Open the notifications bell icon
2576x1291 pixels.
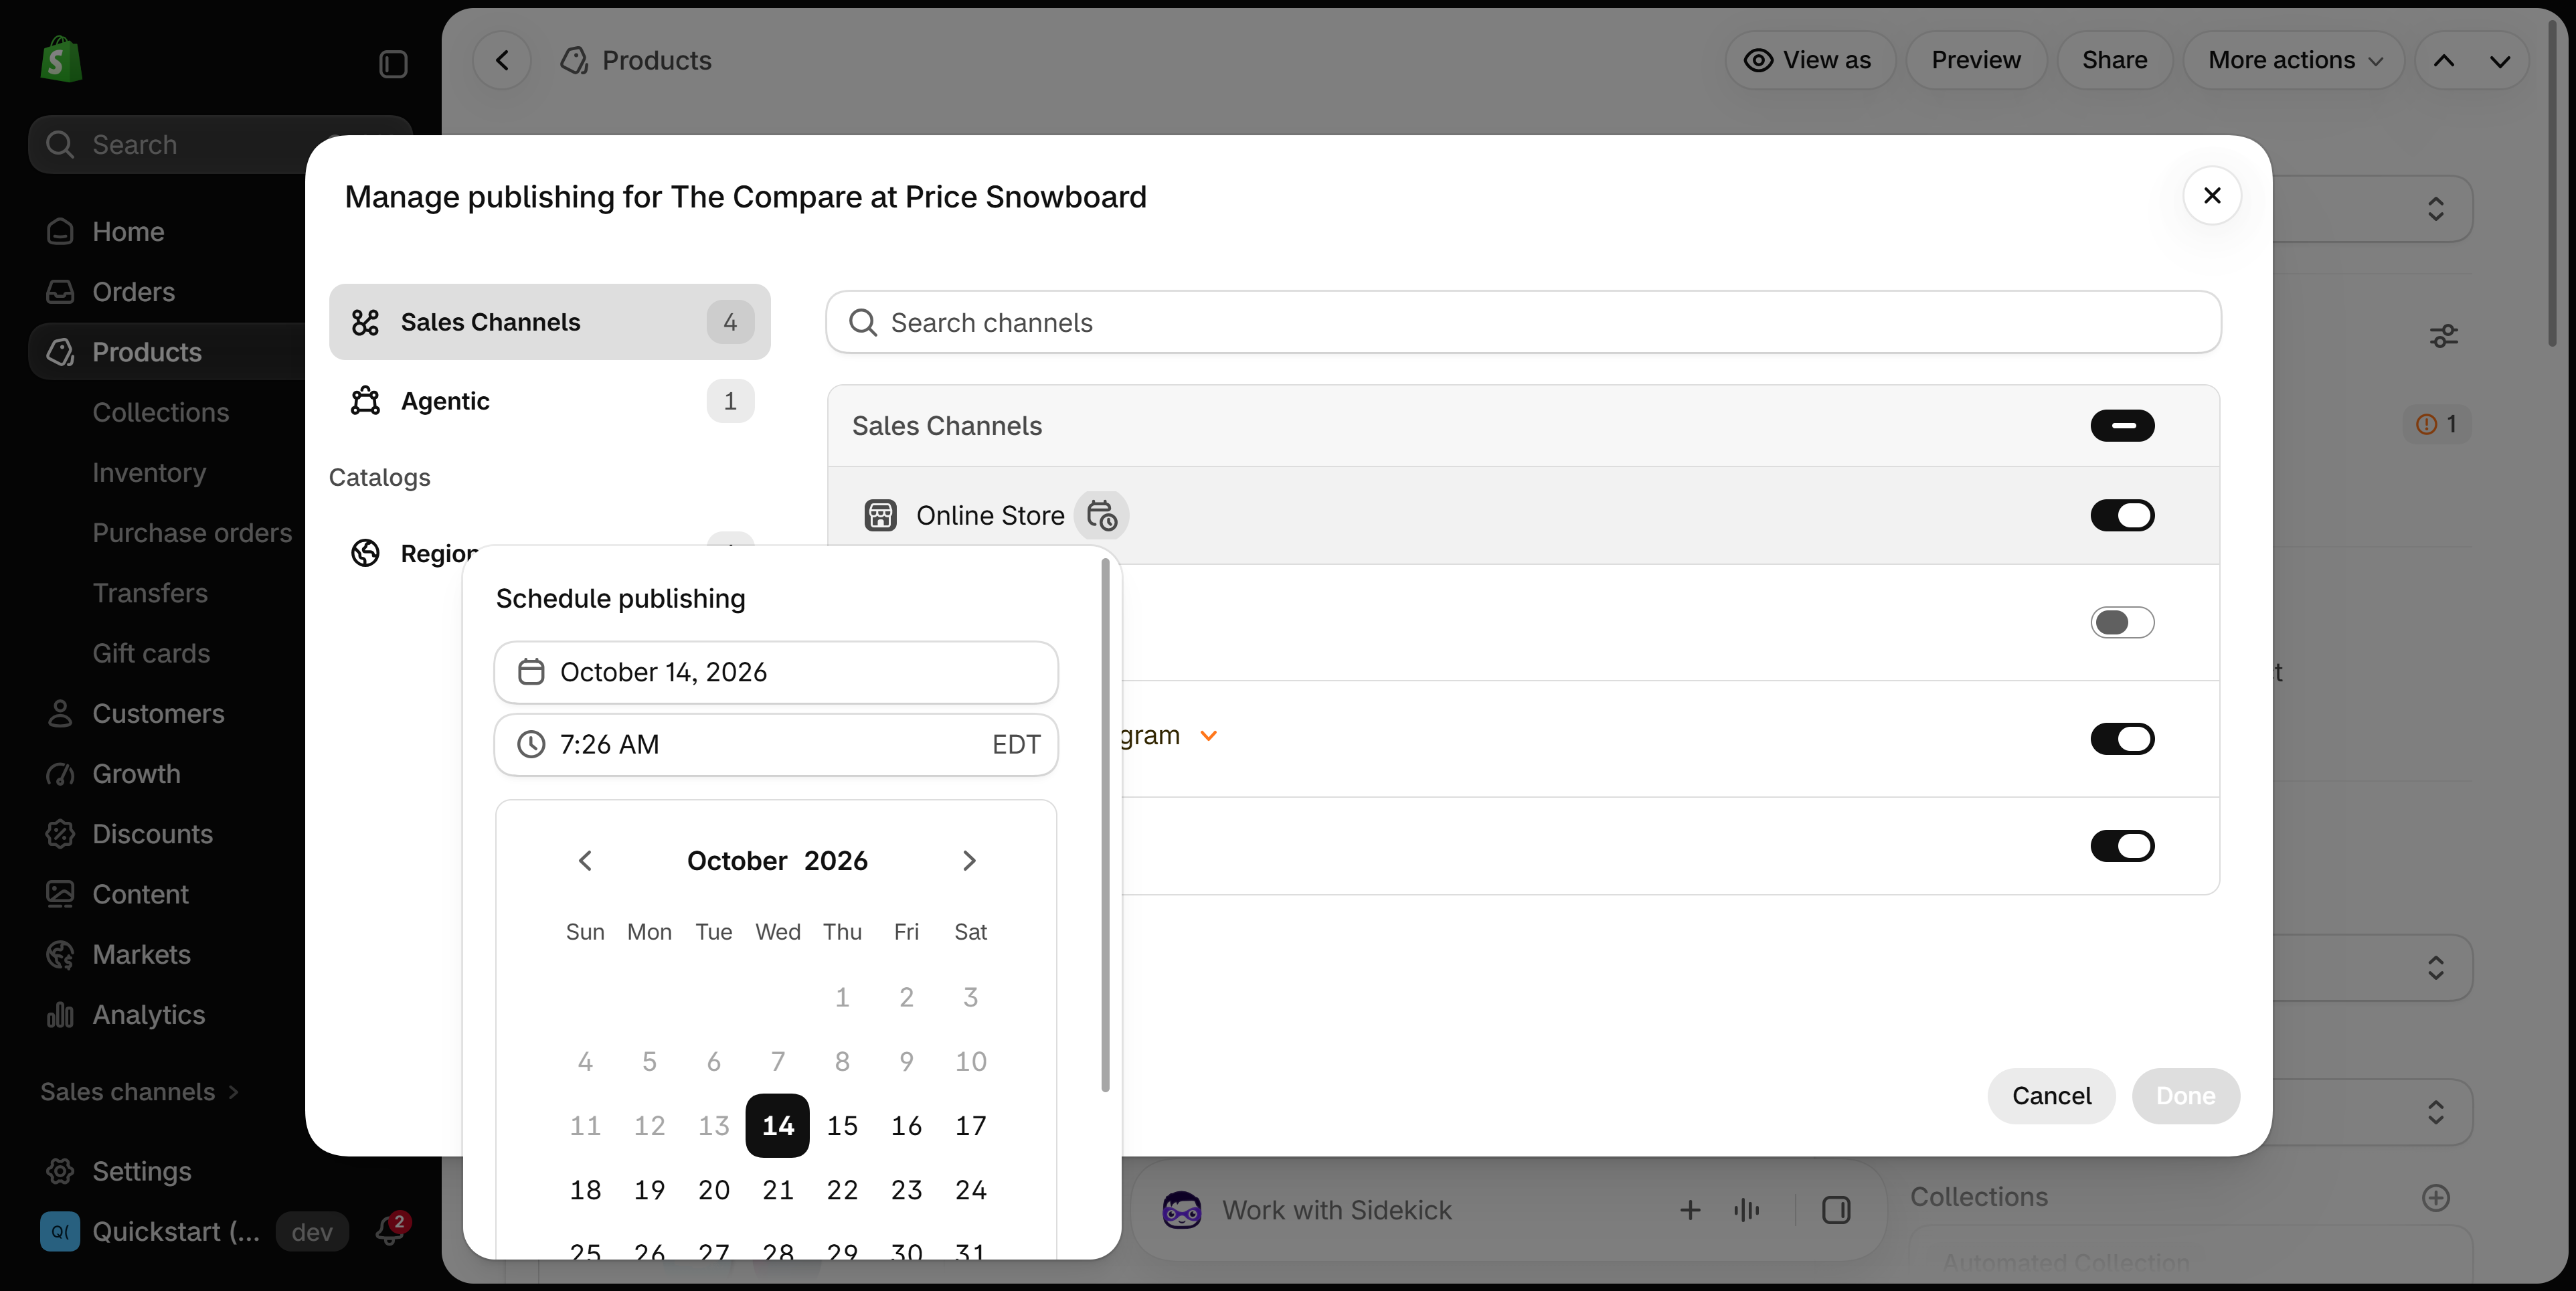coord(389,1231)
